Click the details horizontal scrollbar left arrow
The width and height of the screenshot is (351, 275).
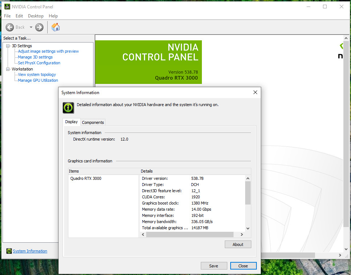click(143, 234)
